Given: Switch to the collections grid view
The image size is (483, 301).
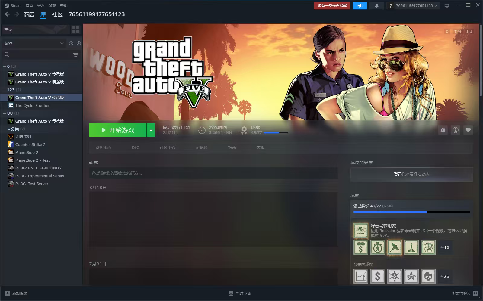Looking at the screenshot, I should [x=76, y=29].
